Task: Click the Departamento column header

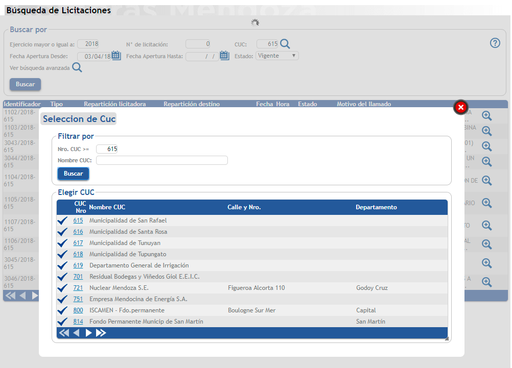Action: point(376,207)
